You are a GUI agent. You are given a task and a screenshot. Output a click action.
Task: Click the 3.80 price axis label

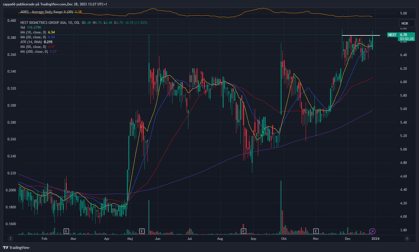tap(403, 230)
